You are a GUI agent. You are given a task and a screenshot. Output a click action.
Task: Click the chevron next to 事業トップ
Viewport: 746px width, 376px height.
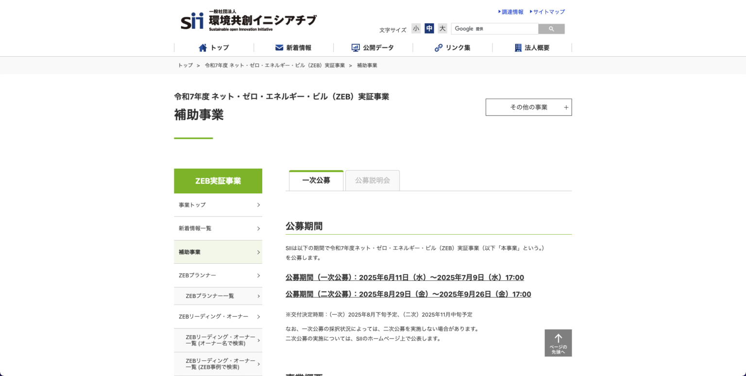[258, 205]
